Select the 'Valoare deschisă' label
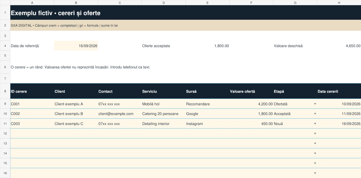 coord(288,46)
